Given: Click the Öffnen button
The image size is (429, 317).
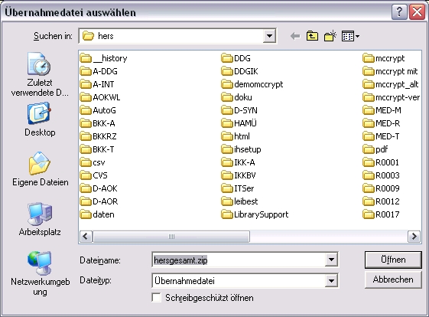Looking at the screenshot, I should (393, 260).
